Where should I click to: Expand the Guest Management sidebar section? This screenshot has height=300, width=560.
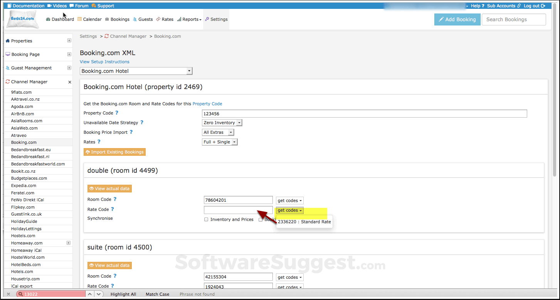click(x=69, y=68)
